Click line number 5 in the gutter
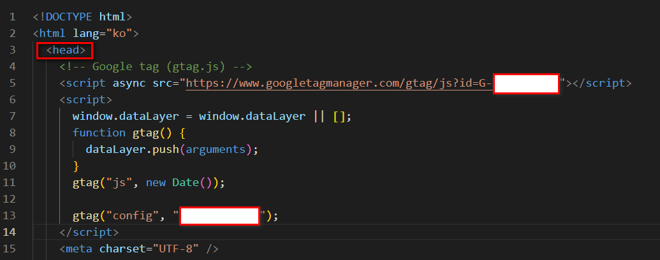Viewport: 660px width, 260px height. pyautogui.click(x=11, y=83)
